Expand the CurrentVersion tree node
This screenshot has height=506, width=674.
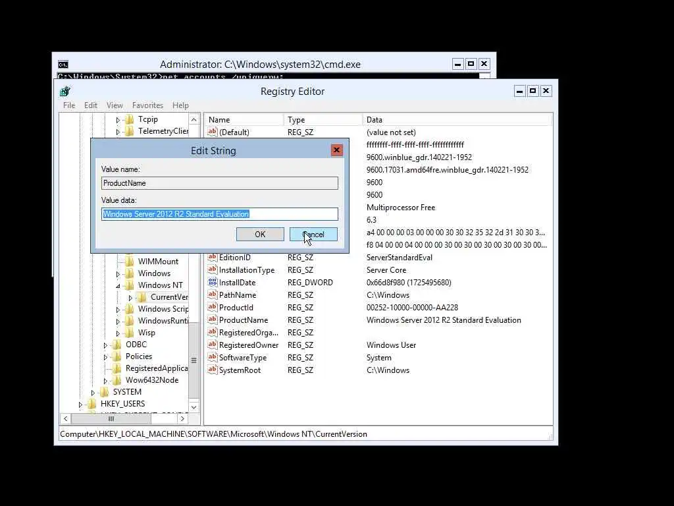pyautogui.click(x=130, y=297)
